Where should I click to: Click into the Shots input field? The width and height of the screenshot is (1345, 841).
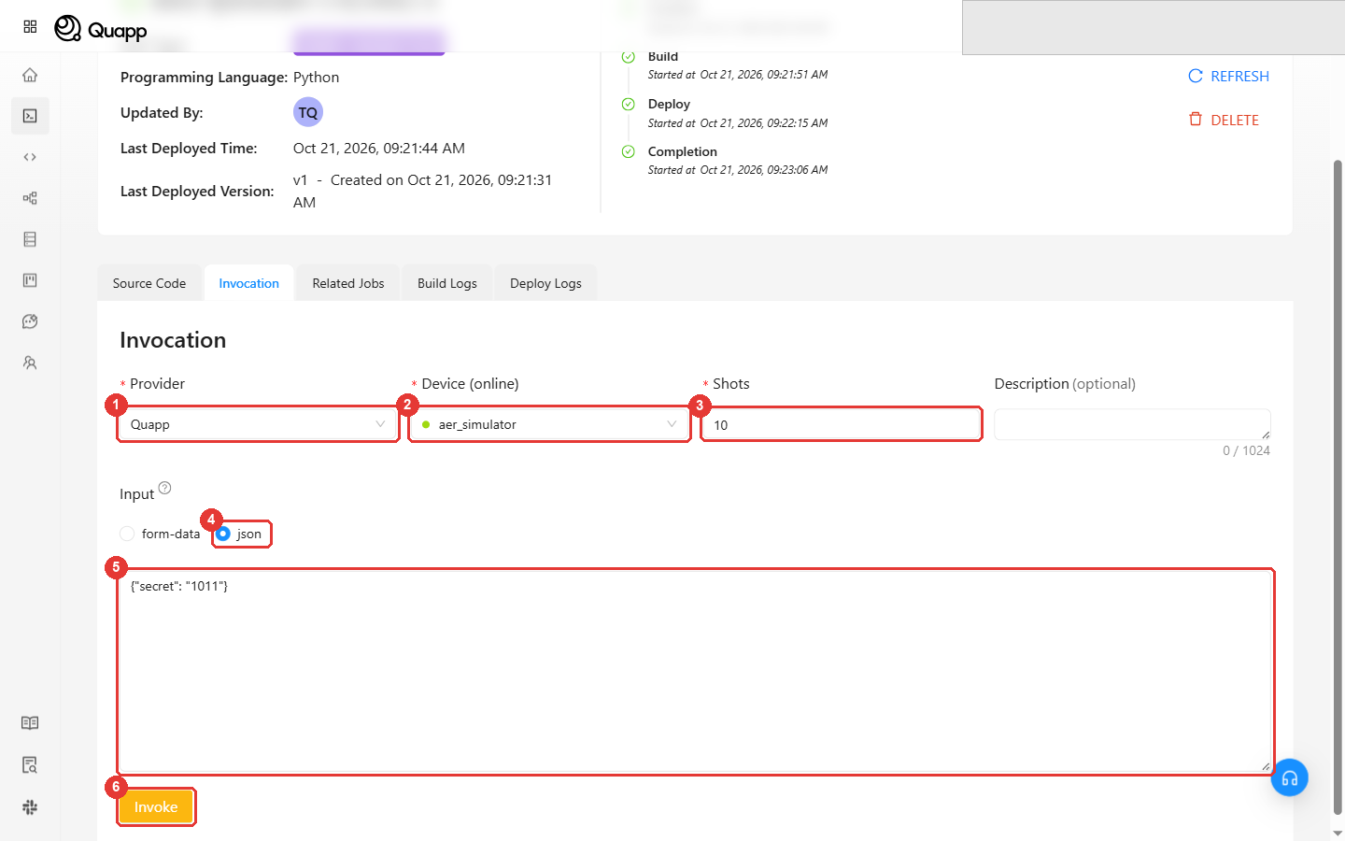click(841, 424)
